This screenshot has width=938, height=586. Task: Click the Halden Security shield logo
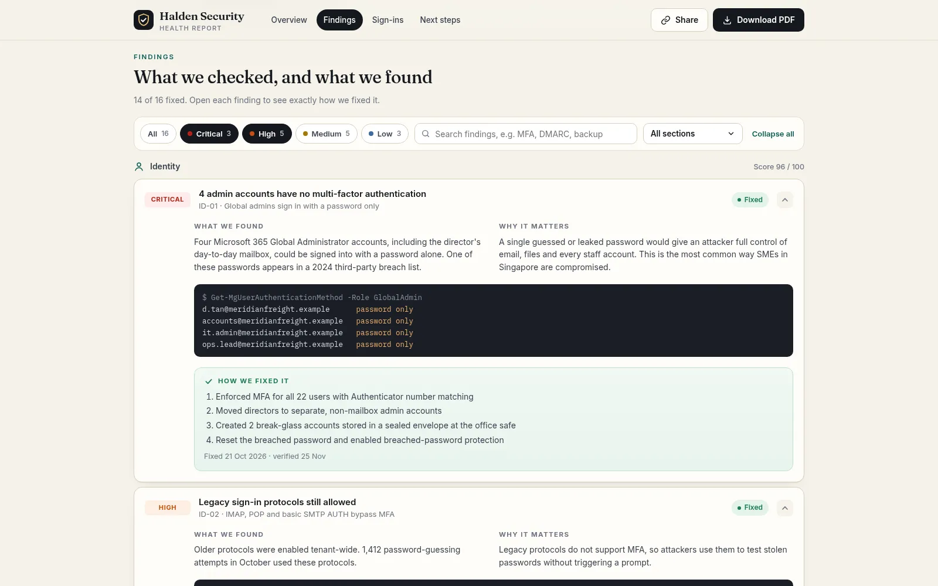[144, 20]
